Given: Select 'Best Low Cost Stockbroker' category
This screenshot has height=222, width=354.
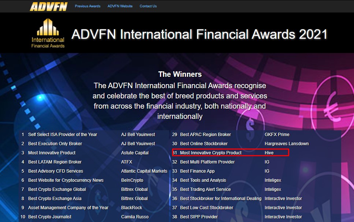Looking at the screenshot, I should [x=206, y=208].
